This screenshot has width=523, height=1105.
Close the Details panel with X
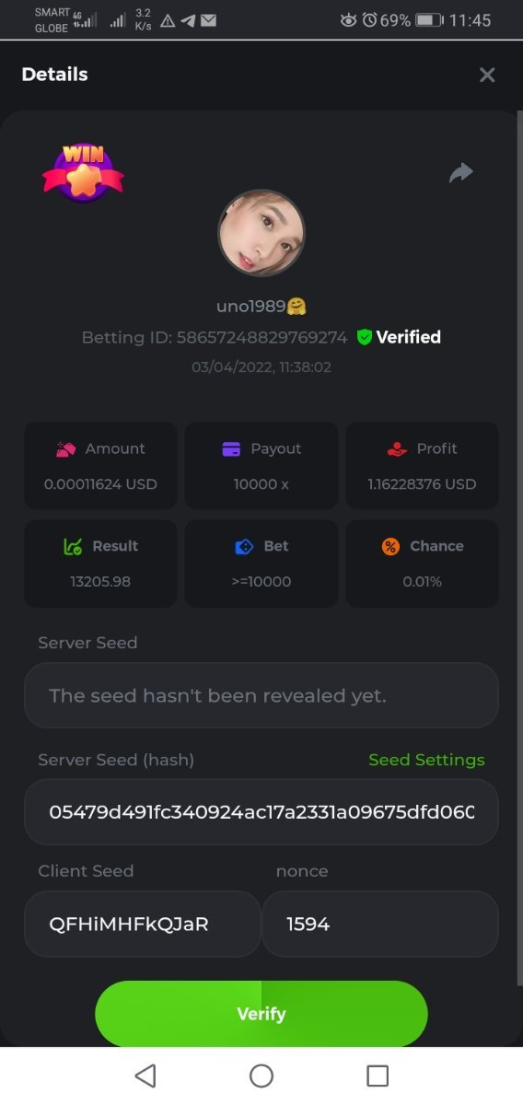[x=487, y=76]
